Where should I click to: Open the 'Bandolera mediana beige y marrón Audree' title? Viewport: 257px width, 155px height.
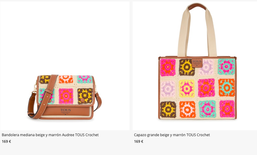coord(50,135)
